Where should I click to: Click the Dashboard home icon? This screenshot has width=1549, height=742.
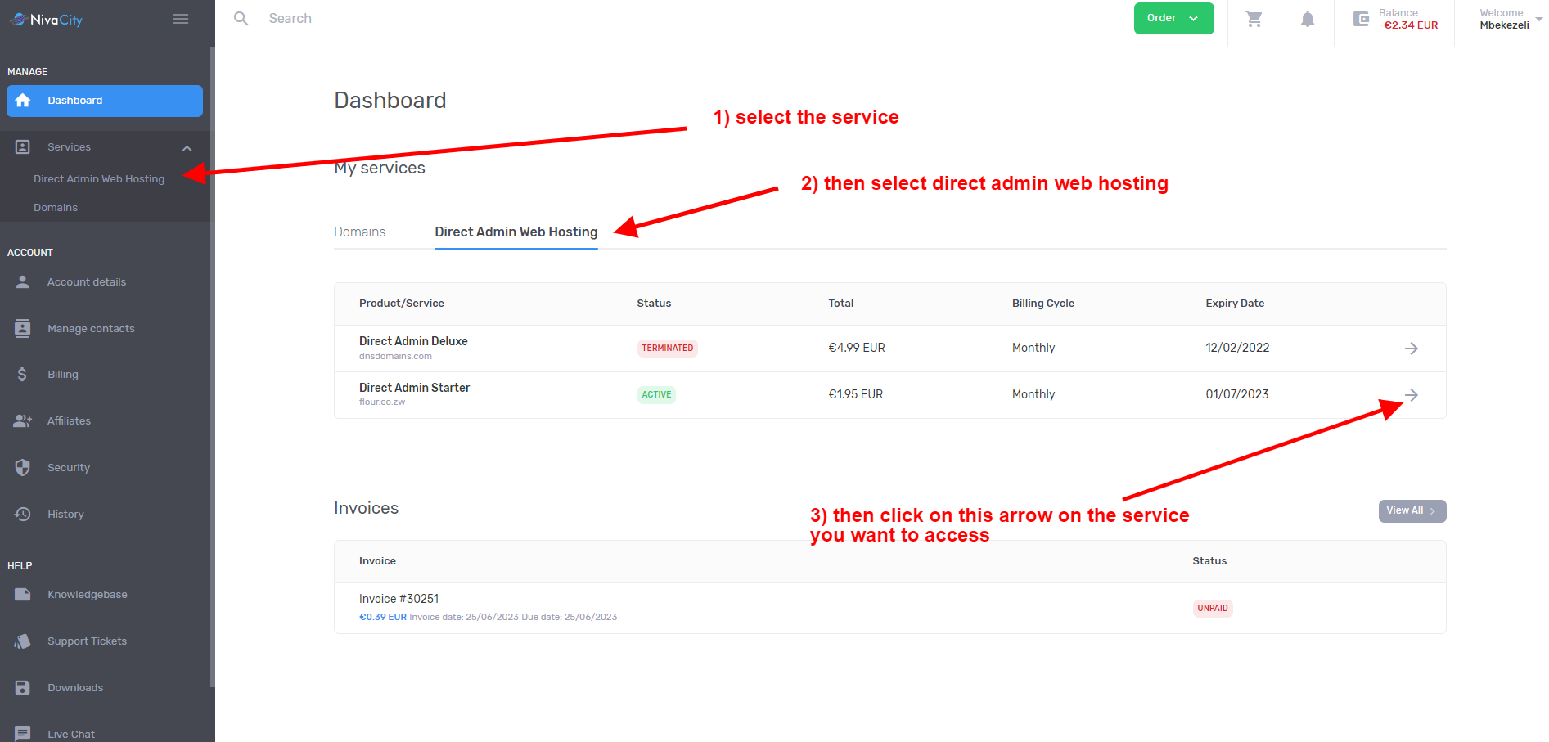pos(23,101)
